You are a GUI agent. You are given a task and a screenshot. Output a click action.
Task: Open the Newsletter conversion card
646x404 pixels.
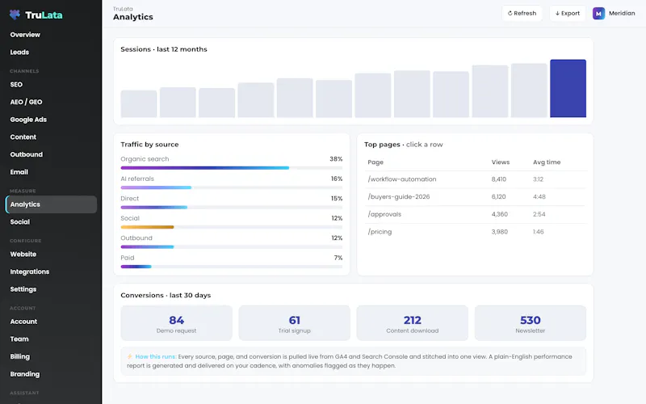tap(531, 323)
